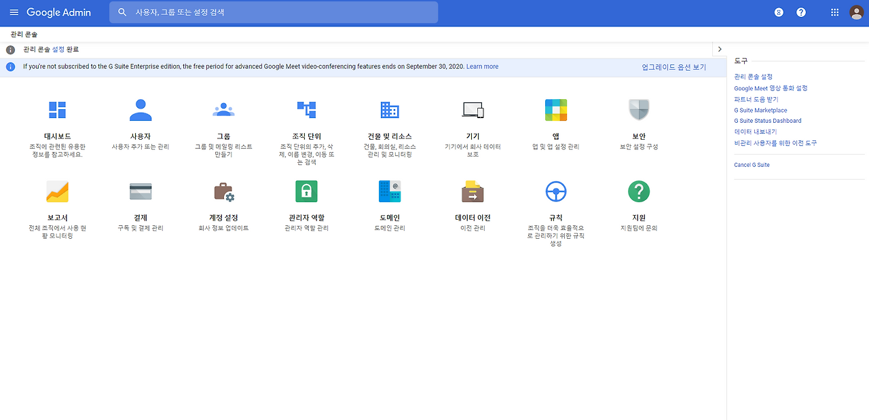Collapse the tools side panel with the chevron
Screen dimensions: 869x420
tap(720, 50)
